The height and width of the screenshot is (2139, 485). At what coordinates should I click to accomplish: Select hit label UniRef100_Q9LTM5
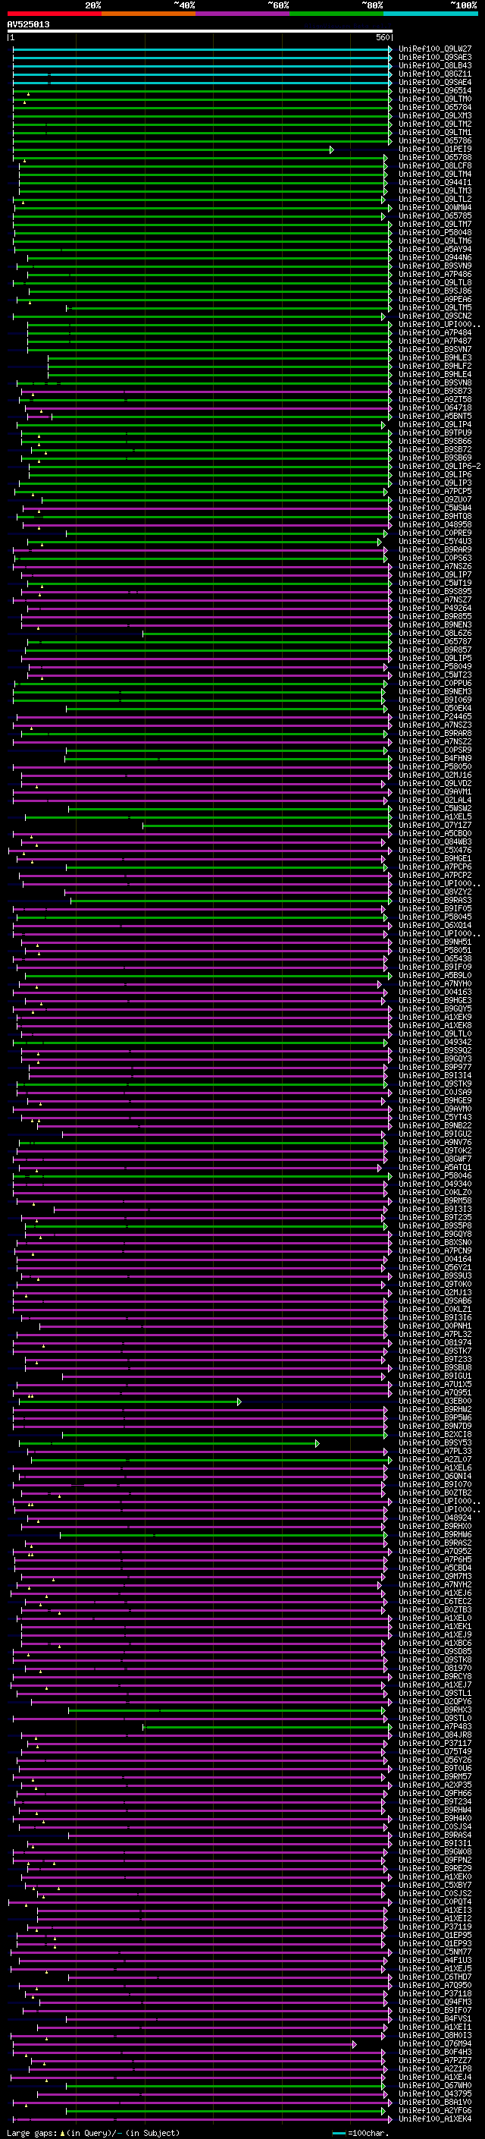[x=435, y=308]
